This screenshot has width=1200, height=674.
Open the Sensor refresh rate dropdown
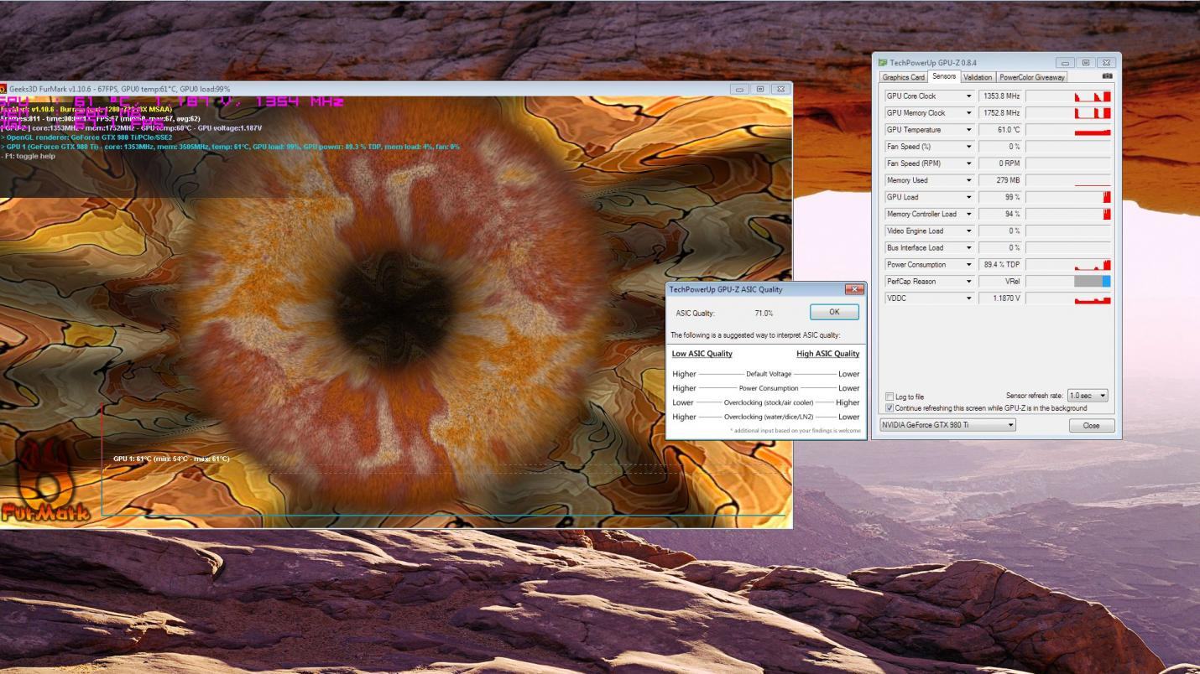coord(1088,396)
